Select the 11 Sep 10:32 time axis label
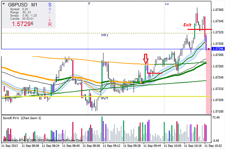 tap(213, 146)
